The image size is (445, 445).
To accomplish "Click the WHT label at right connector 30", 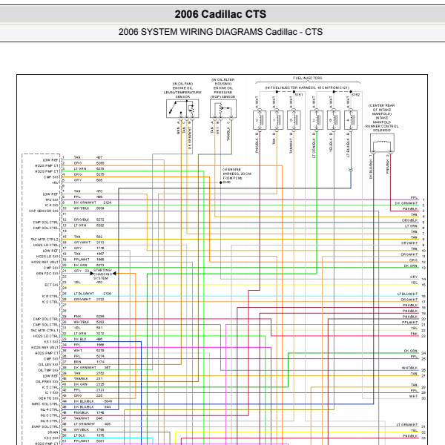I will point(414,396).
